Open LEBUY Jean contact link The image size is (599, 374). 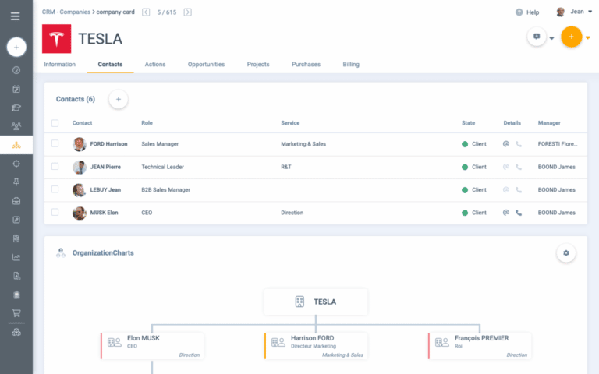pyautogui.click(x=105, y=189)
